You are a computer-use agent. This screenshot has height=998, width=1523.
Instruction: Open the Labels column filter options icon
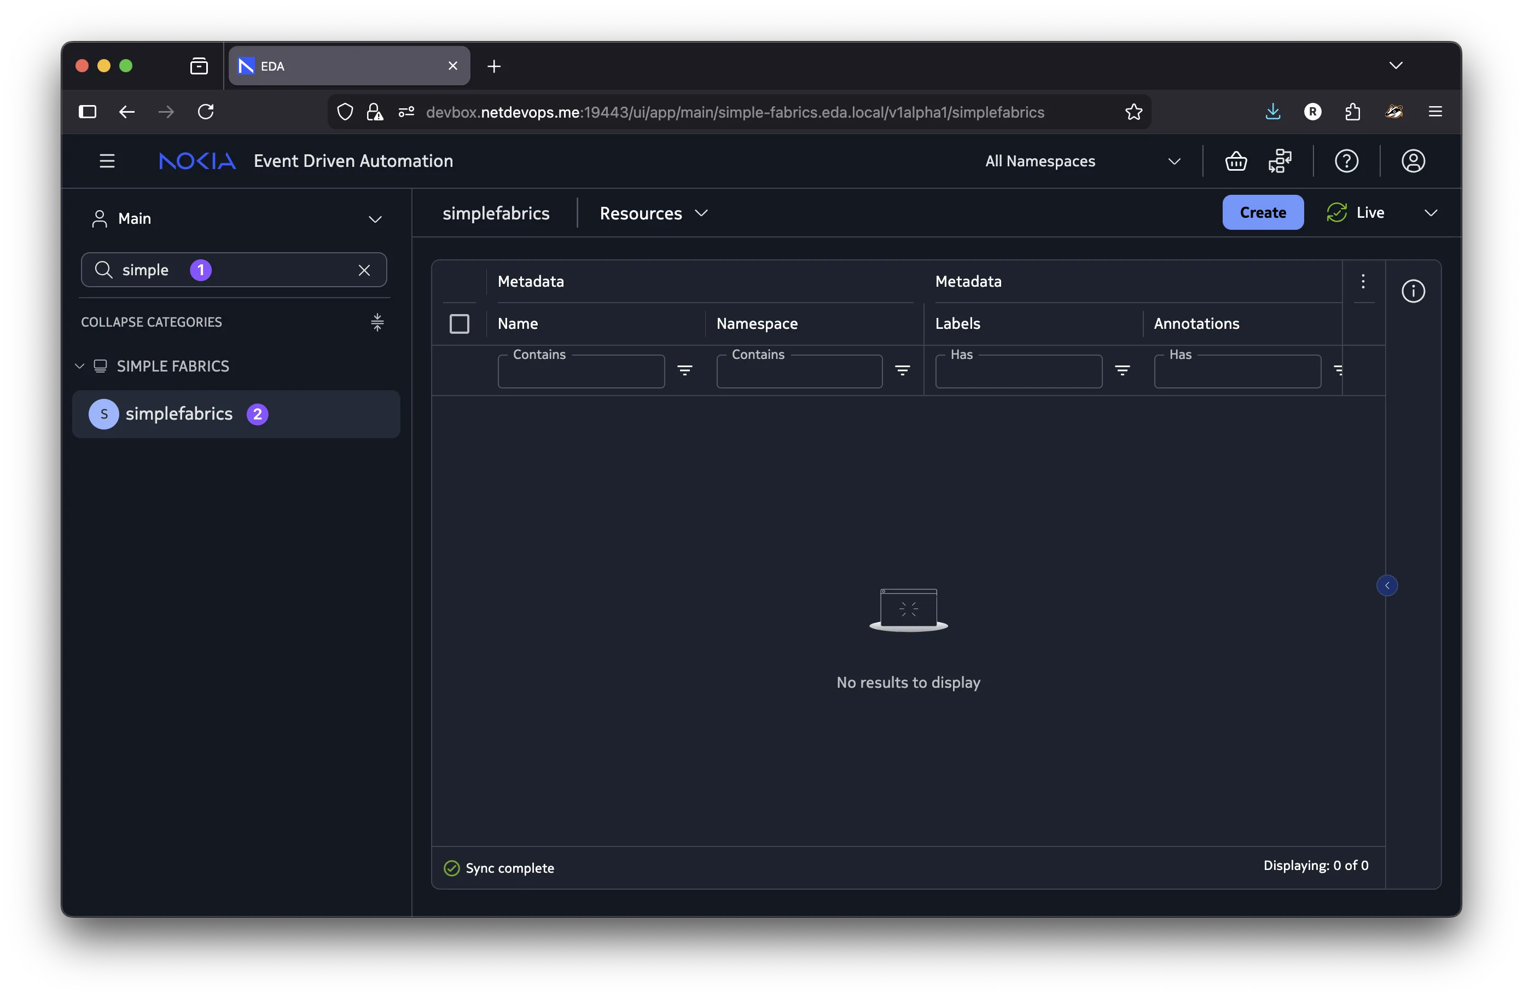click(1122, 370)
